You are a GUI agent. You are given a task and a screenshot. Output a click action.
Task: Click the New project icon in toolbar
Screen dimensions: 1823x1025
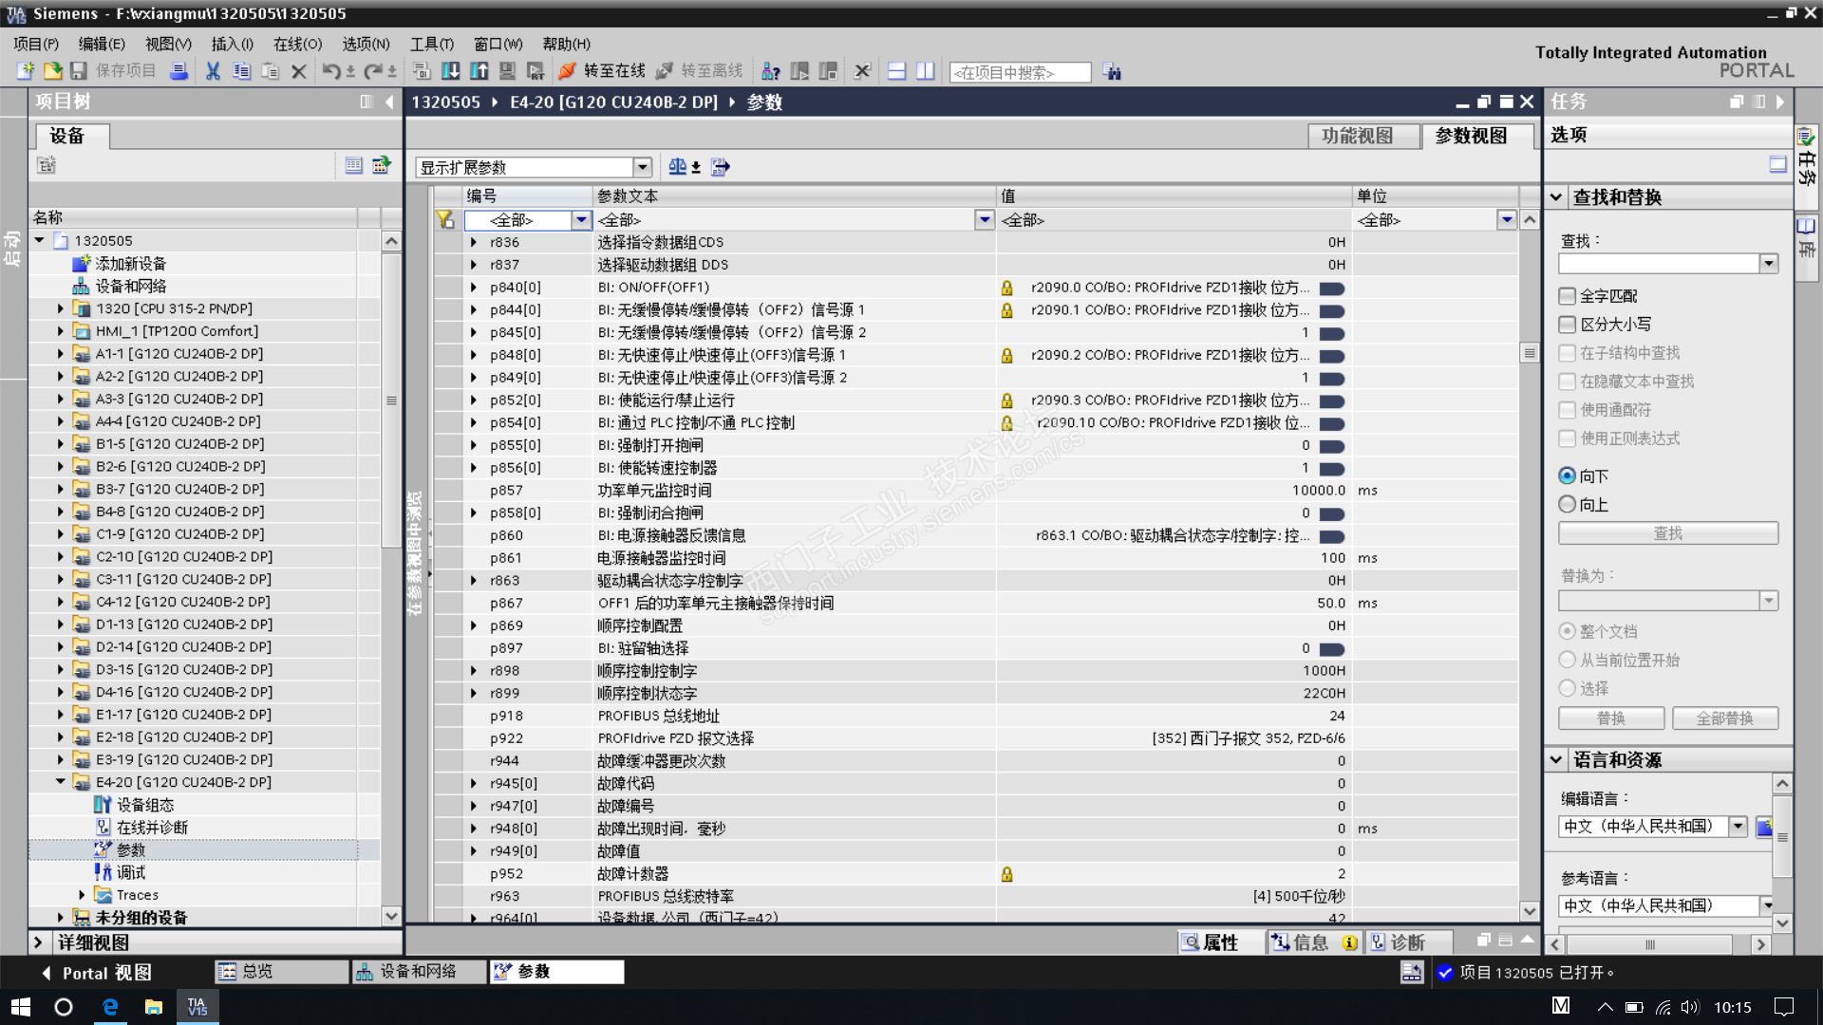[25, 71]
